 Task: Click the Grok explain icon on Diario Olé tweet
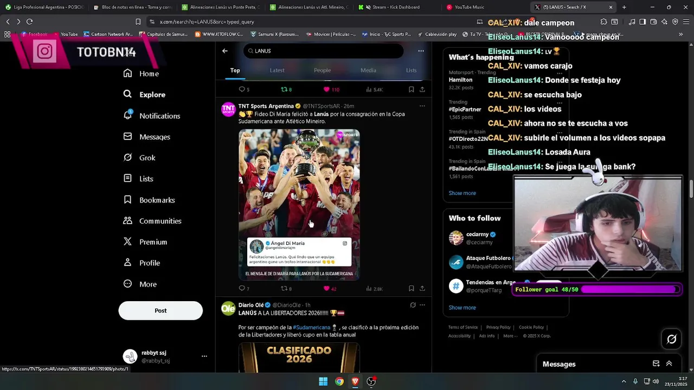[x=413, y=305]
